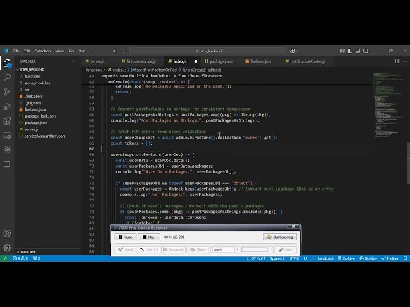Customize layout icon in title bar

[342, 51]
